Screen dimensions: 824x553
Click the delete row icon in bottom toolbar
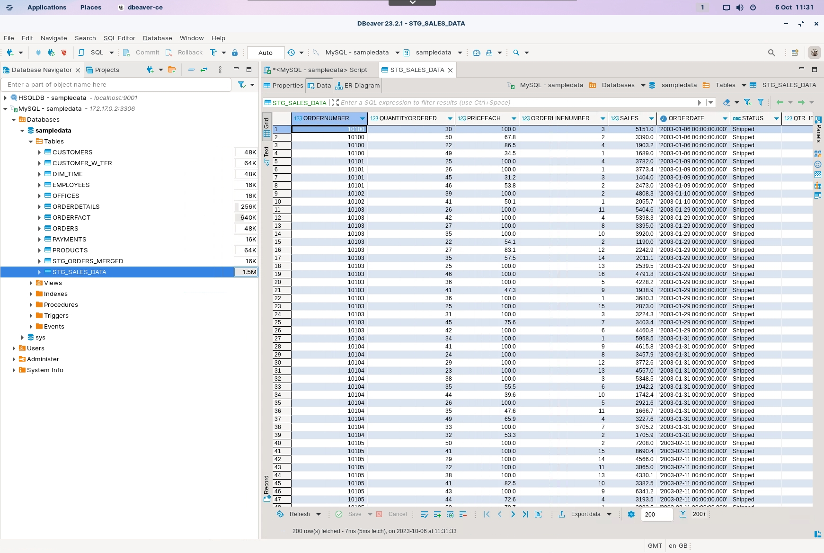click(x=463, y=514)
